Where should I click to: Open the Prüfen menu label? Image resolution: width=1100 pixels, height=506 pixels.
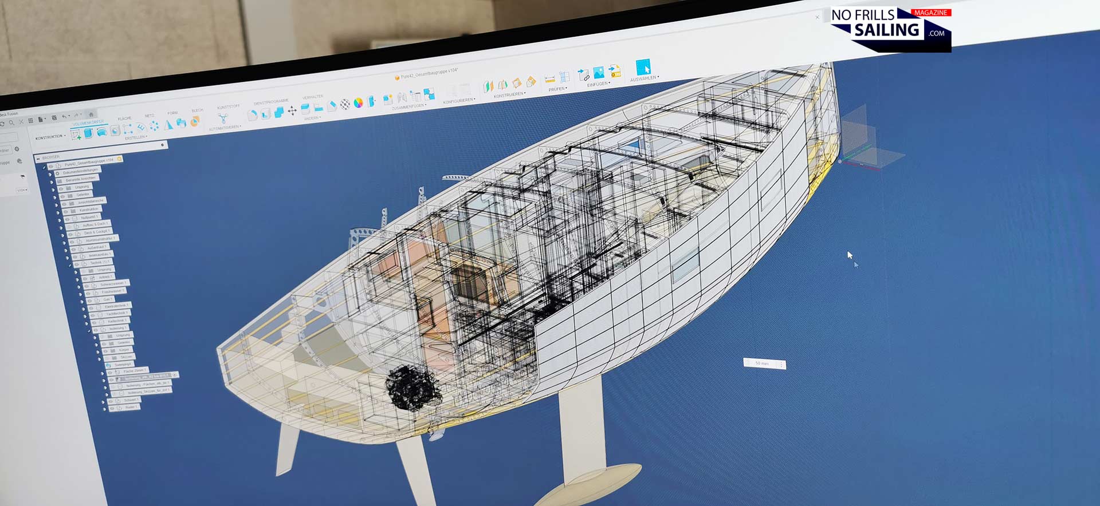557,89
